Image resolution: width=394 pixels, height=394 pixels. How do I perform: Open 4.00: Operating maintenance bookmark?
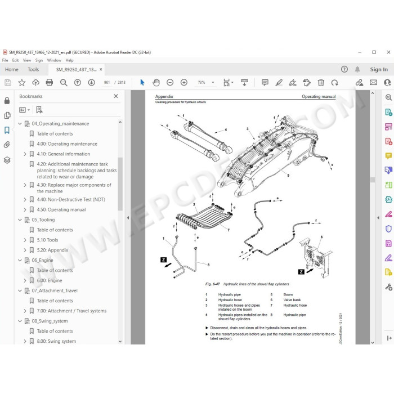[67, 144]
